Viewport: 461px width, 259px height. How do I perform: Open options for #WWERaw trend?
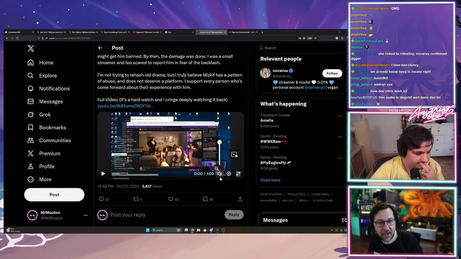click(x=340, y=137)
